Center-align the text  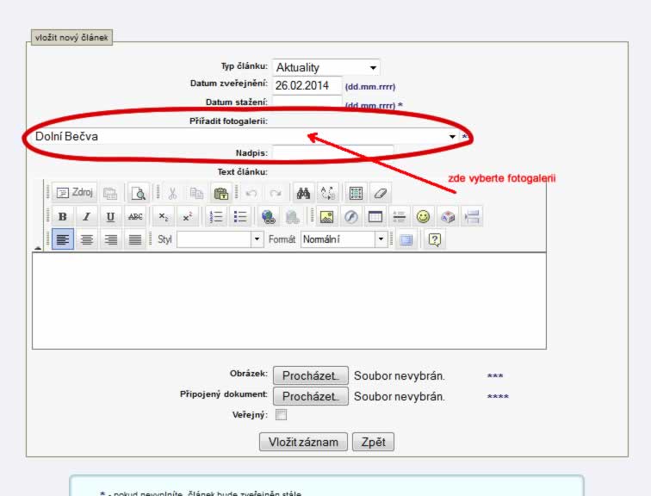[x=86, y=239]
